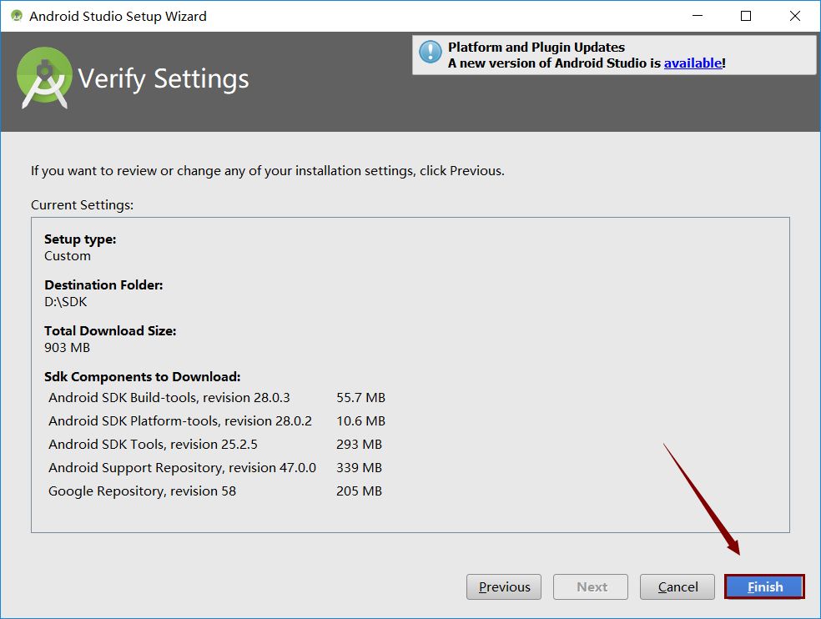The height and width of the screenshot is (619, 821).
Task: Minimize the Setup Wizard window
Action: 698,16
